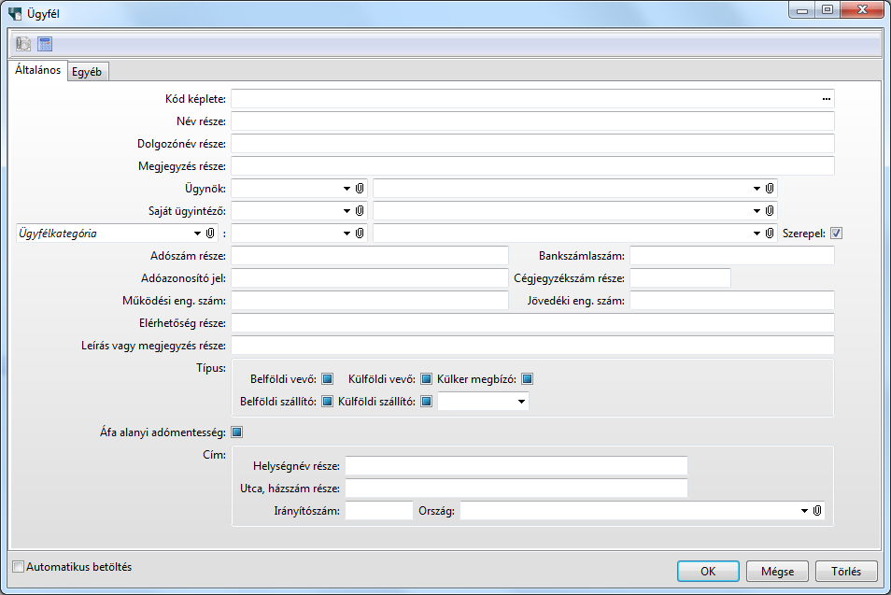Click the Adószám része input field

(369, 256)
